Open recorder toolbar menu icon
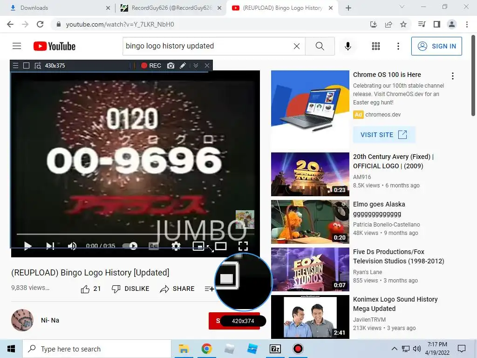This screenshot has height=358, width=477. tap(15, 65)
